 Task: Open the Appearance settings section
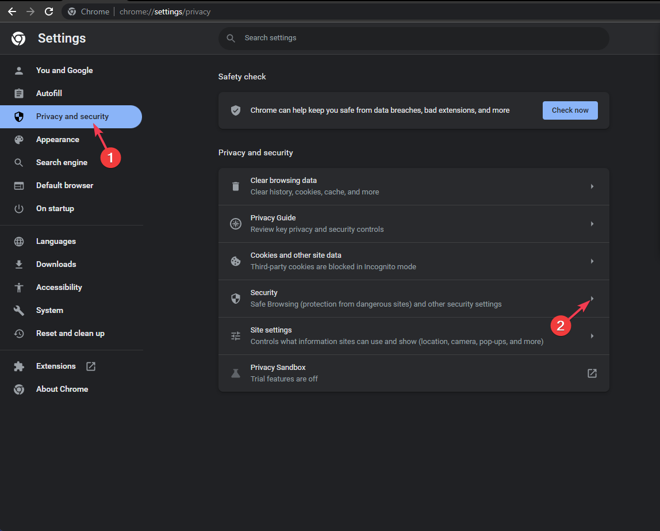[57, 140]
